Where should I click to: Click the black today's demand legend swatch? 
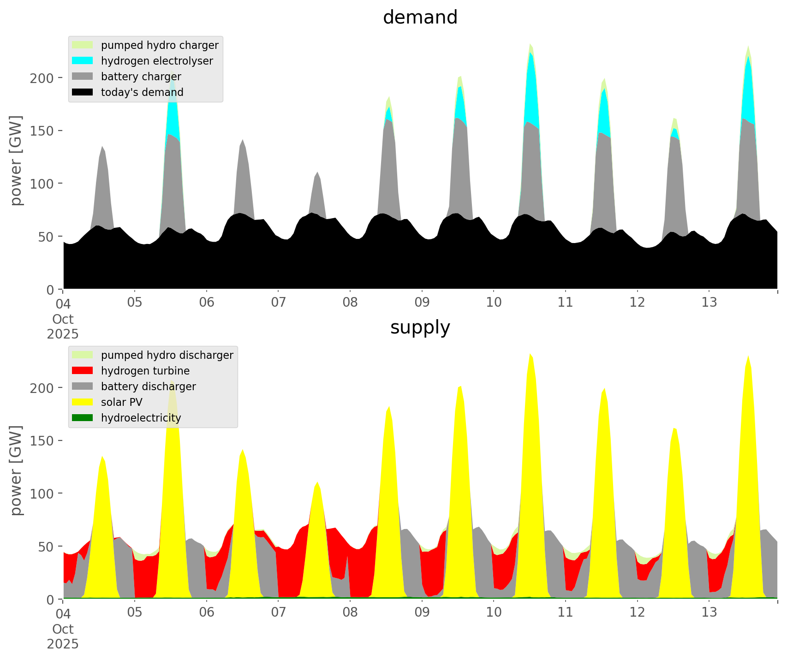[83, 92]
